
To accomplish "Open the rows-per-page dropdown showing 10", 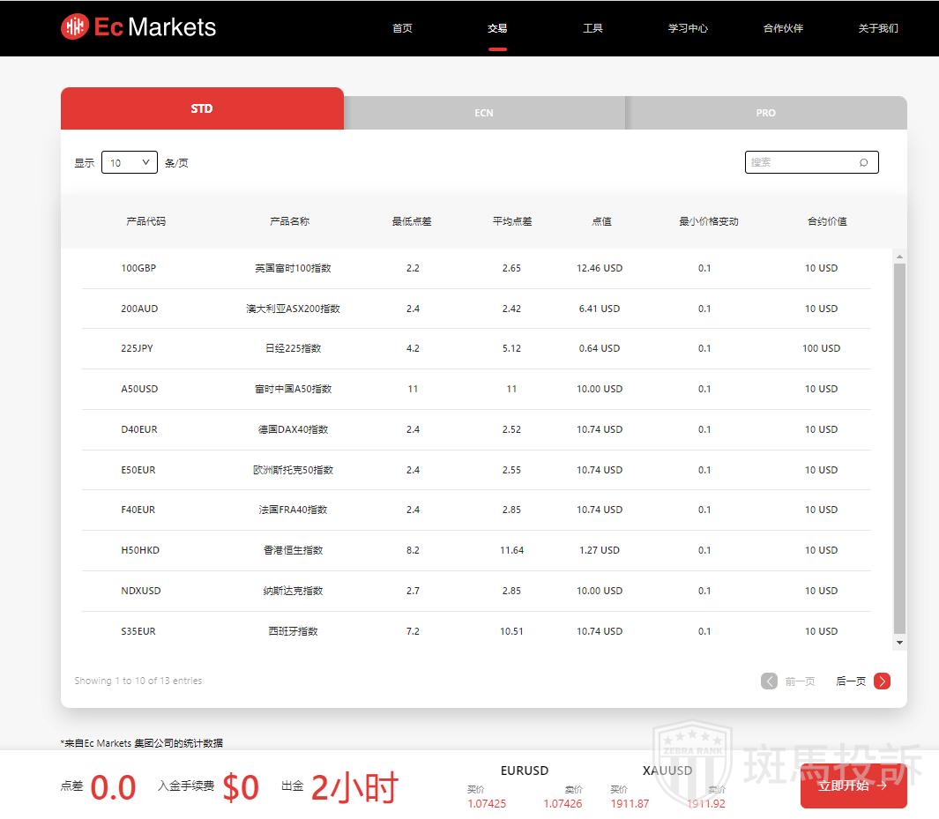I will coord(130,162).
